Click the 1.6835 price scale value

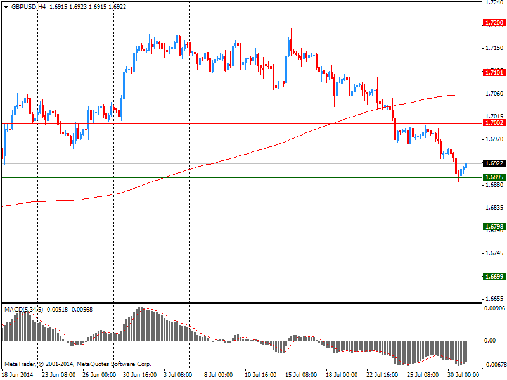[x=494, y=208]
